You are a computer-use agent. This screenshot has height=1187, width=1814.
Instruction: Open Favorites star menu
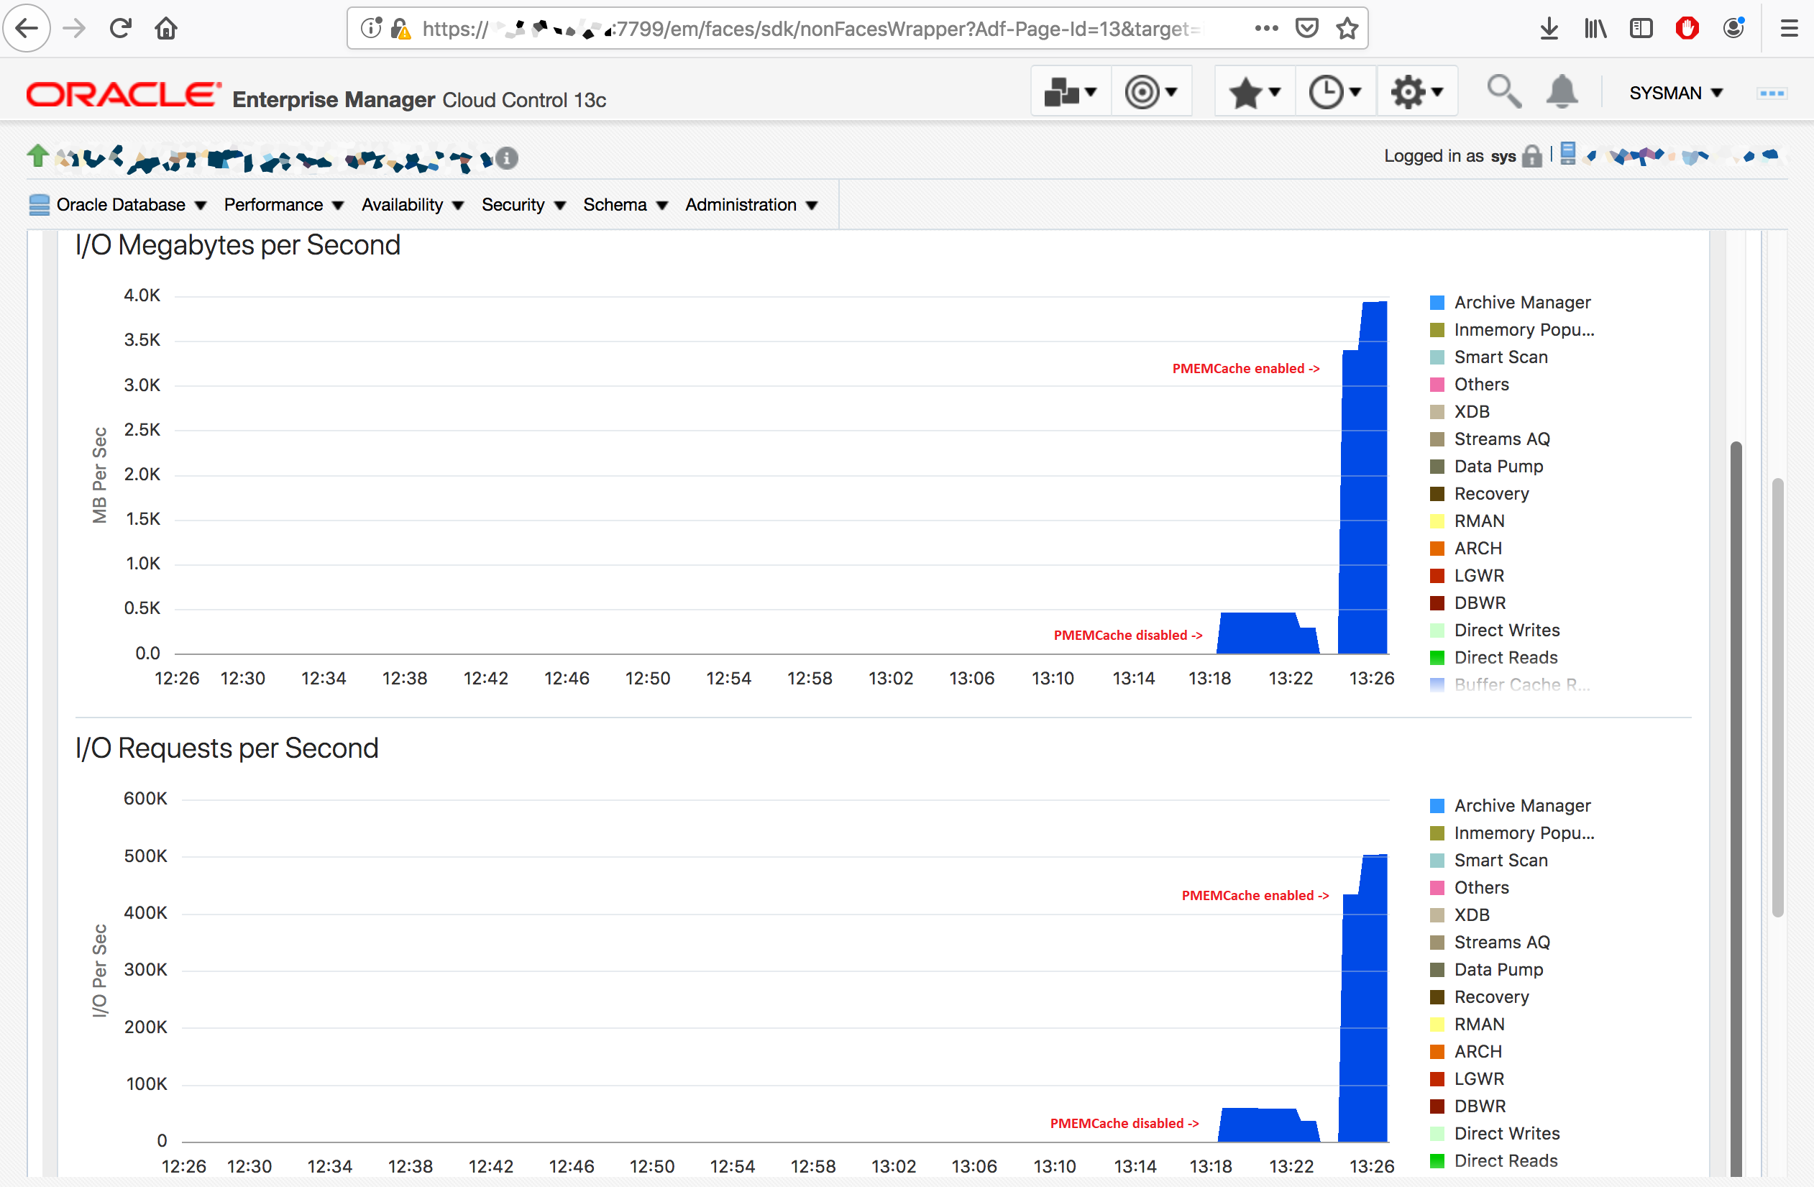click(x=1255, y=92)
